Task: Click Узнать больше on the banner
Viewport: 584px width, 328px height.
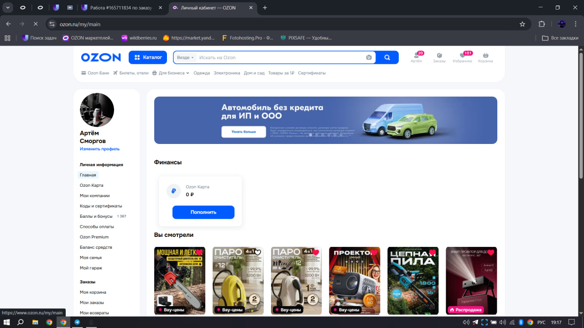Action: 244,132
